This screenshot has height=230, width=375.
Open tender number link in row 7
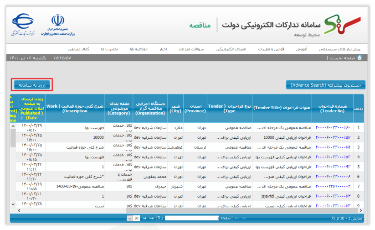(x=333, y=186)
